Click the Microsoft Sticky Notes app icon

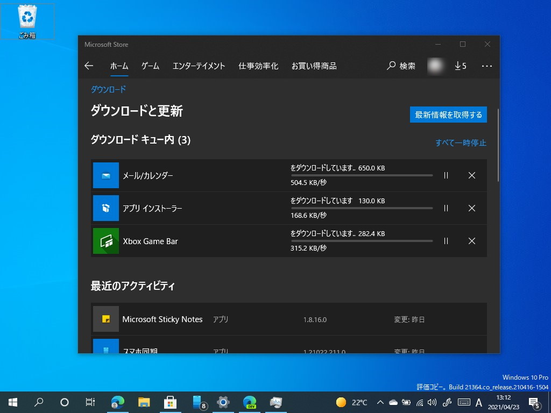pos(105,319)
